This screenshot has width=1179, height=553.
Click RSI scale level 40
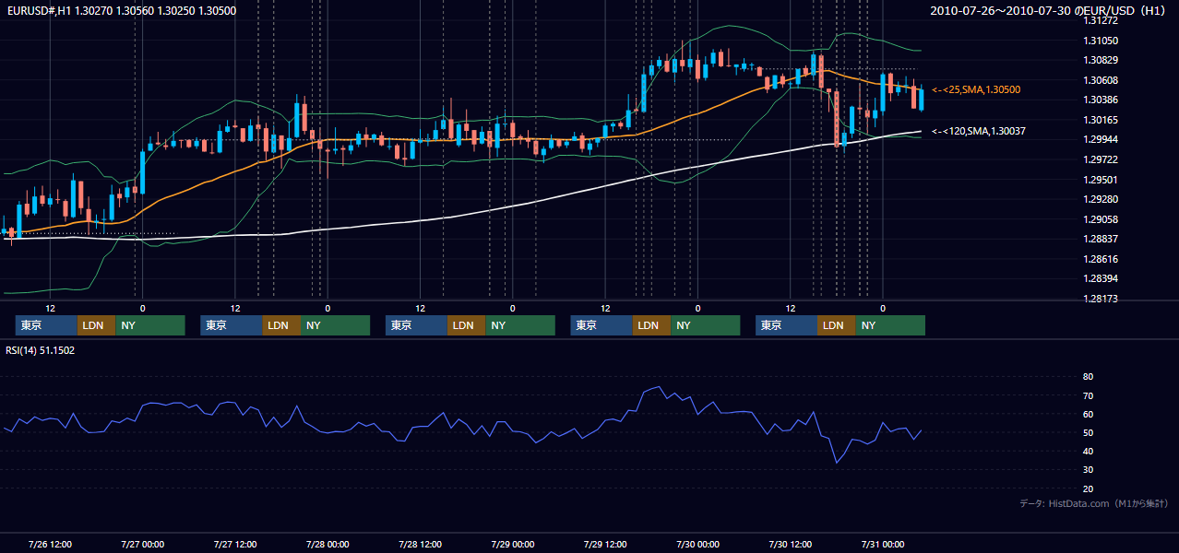click(x=1089, y=451)
